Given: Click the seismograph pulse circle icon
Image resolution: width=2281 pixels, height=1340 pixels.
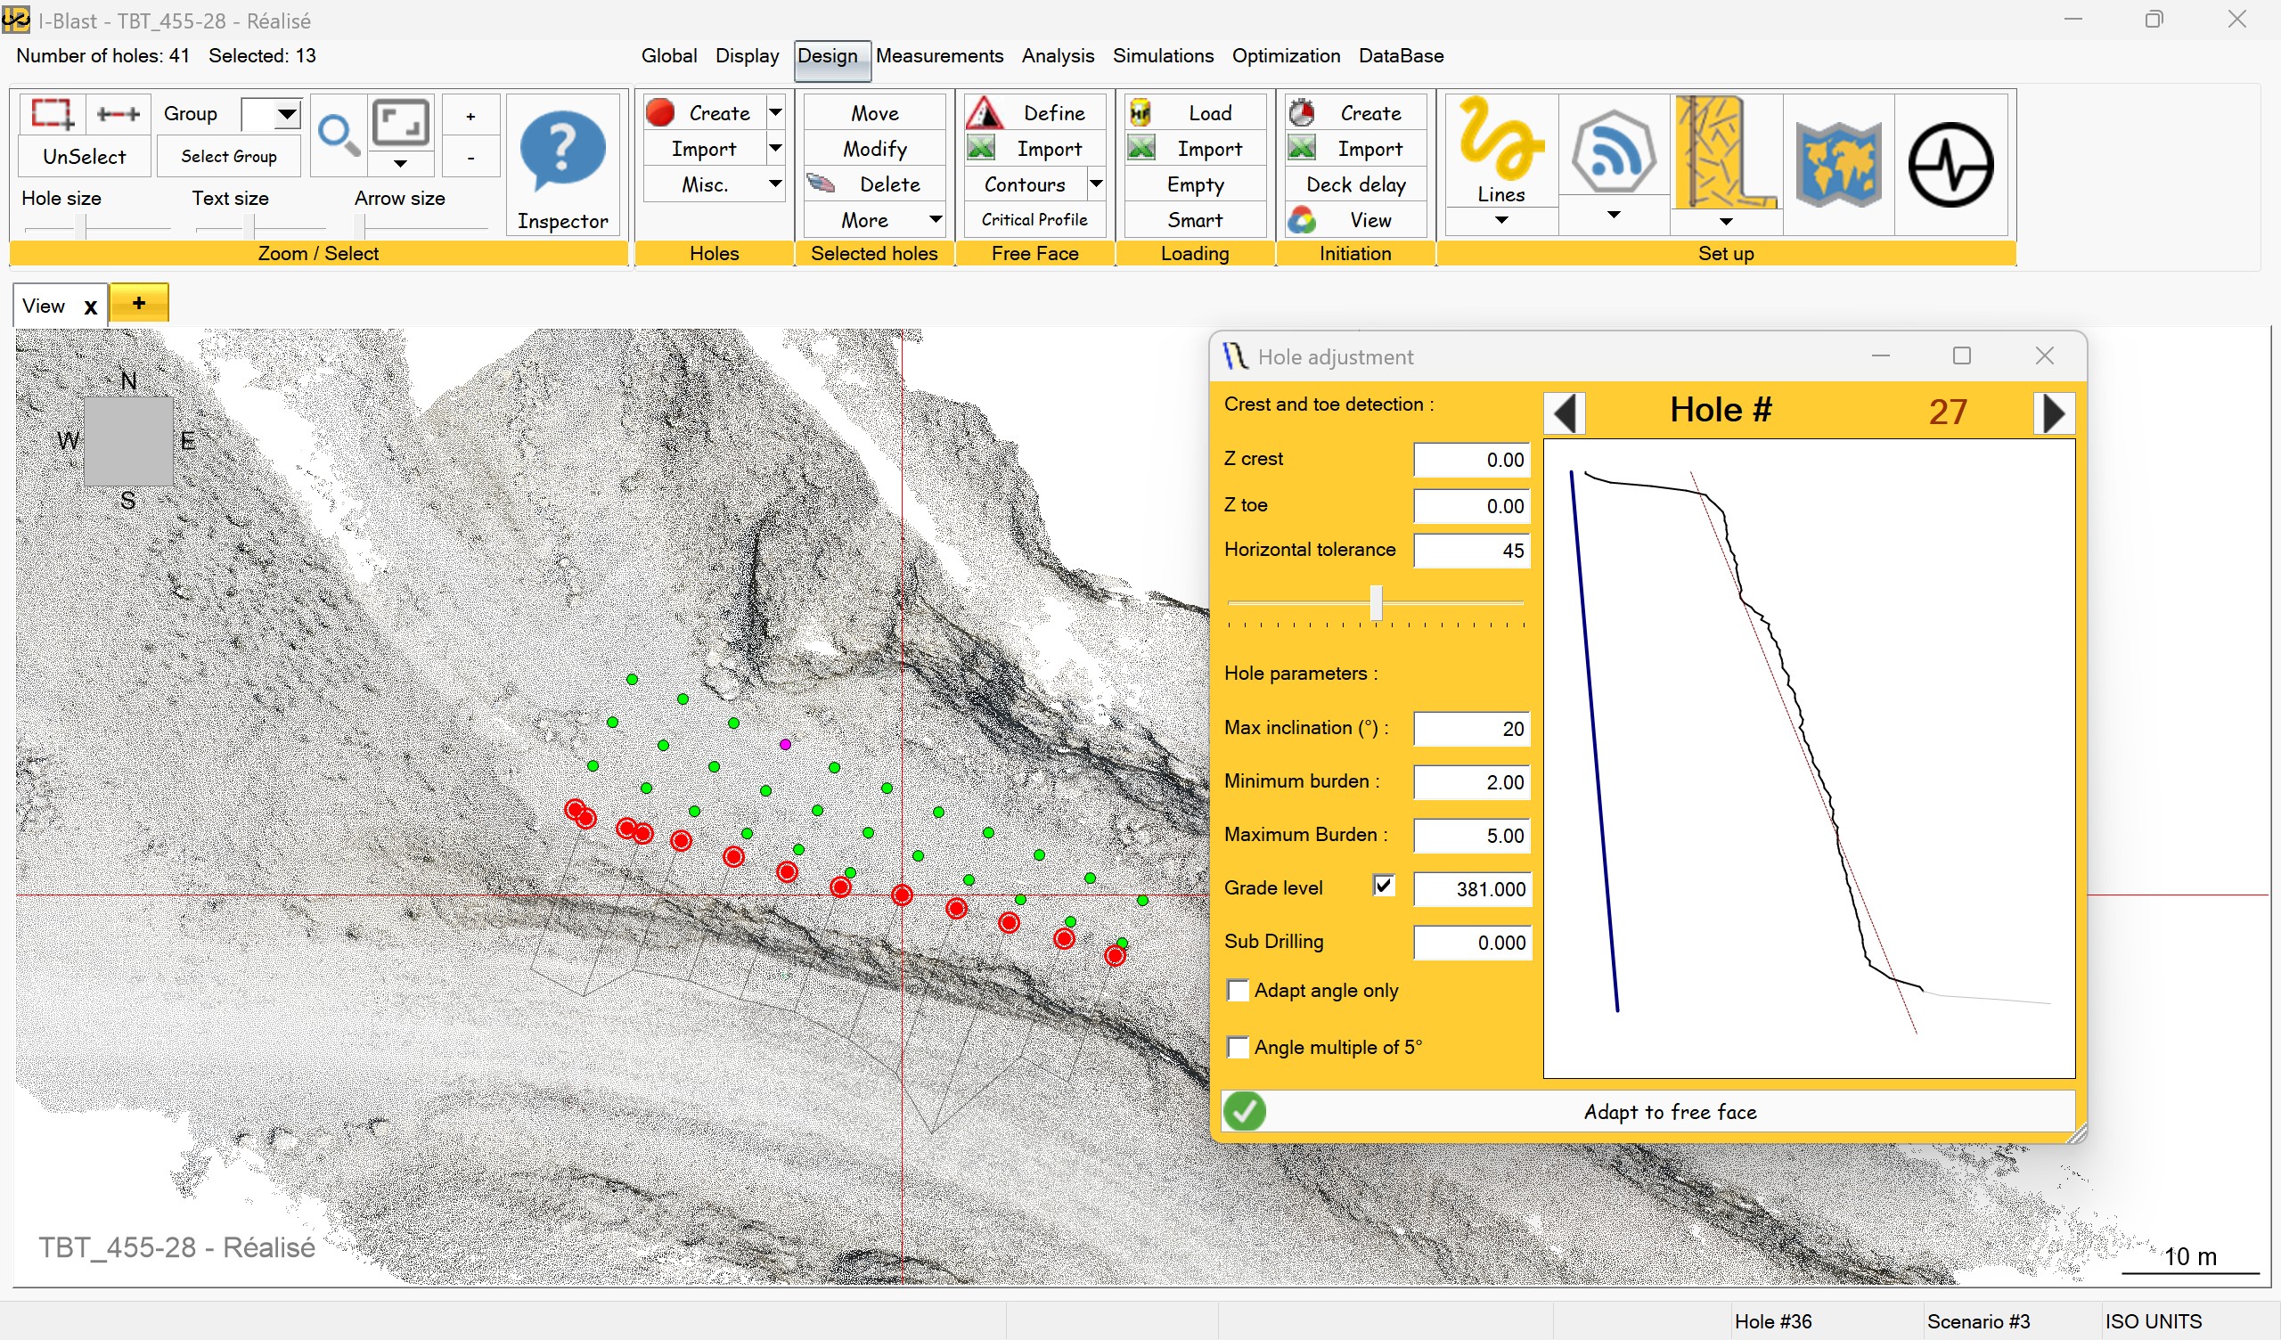Looking at the screenshot, I should (x=1950, y=165).
